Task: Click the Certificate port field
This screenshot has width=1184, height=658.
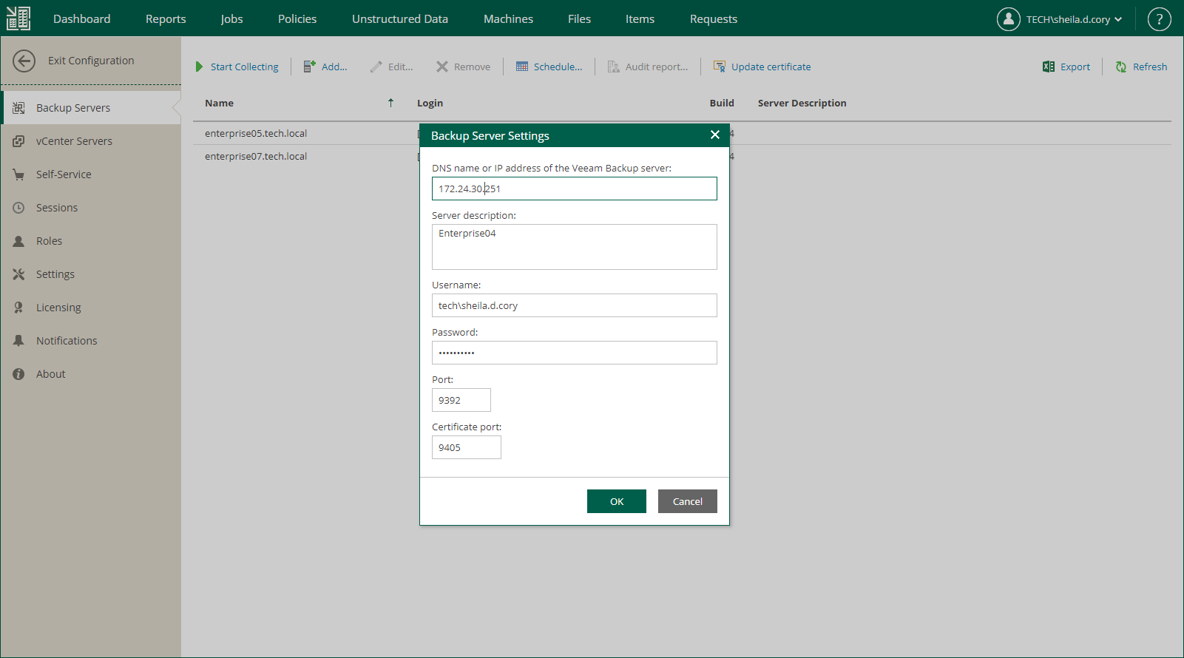Action: (467, 447)
